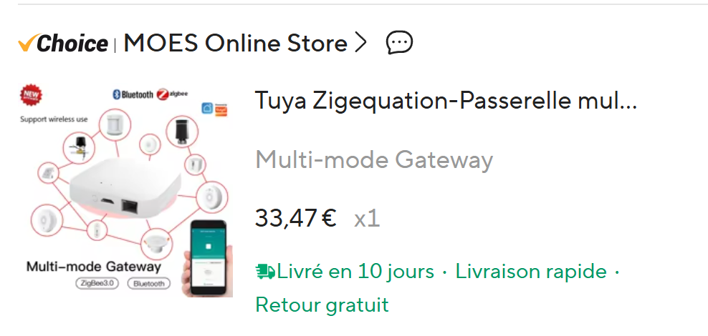Click the Tuya app icon in product image
The height and width of the screenshot is (336, 708).
pos(221,109)
